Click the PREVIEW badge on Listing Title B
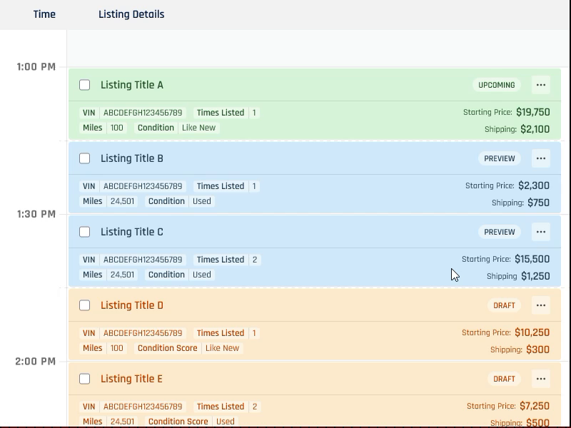 coord(499,158)
